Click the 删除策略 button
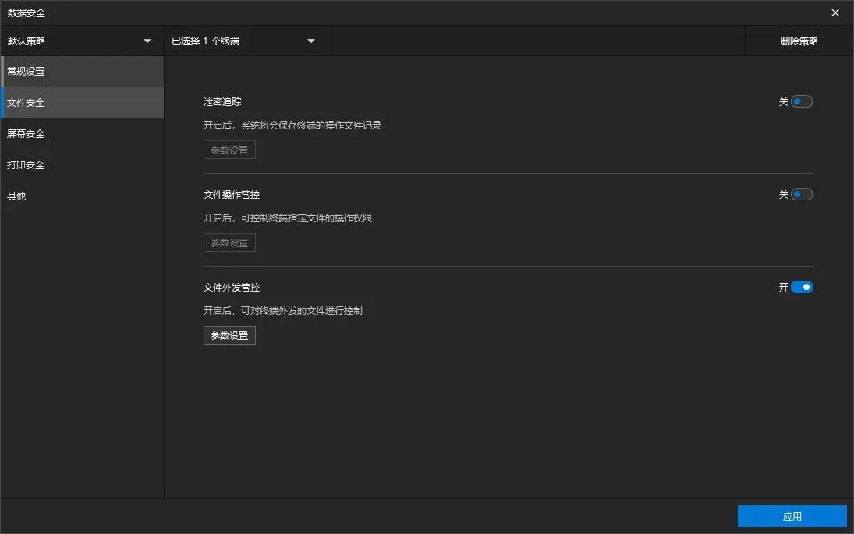The width and height of the screenshot is (854, 534). point(799,41)
